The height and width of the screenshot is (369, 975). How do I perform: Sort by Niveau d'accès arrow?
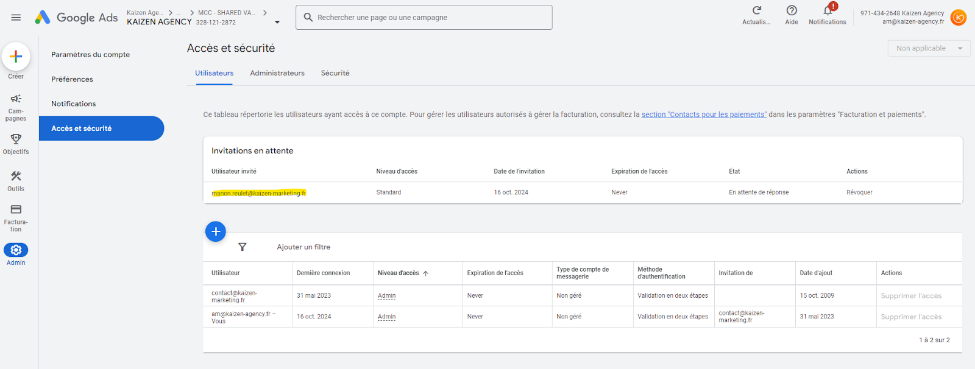point(426,273)
